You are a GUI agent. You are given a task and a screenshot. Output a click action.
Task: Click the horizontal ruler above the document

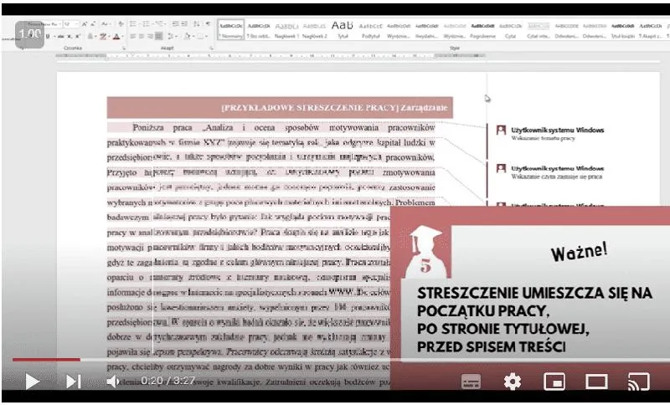click(270, 56)
